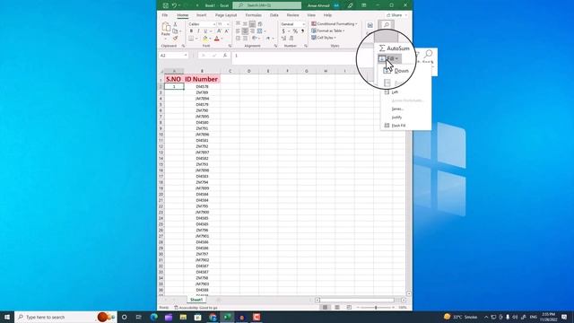Viewport: 574px width, 323px height.
Task: Click the AutoSum sigma button
Action: (395, 48)
